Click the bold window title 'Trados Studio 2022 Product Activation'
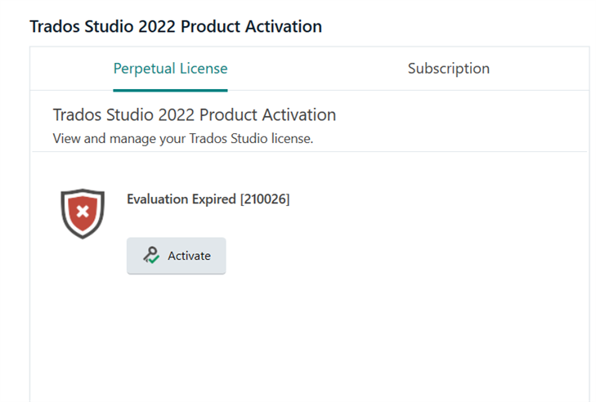The height and width of the screenshot is (402, 596). pos(176,27)
